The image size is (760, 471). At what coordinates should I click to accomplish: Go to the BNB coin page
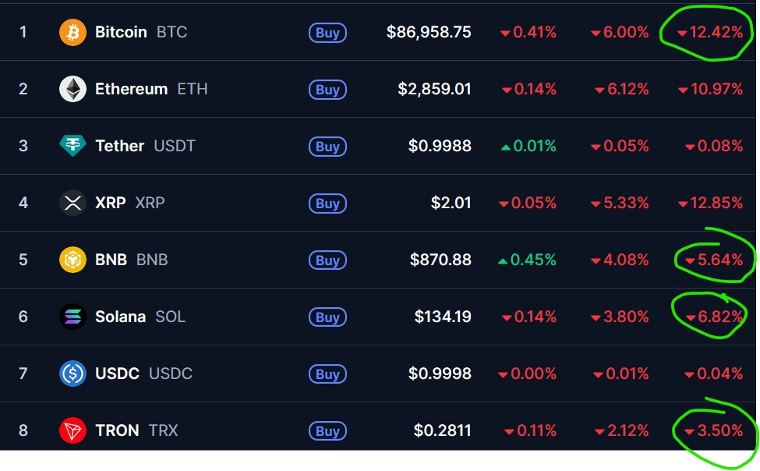click(111, 260)
